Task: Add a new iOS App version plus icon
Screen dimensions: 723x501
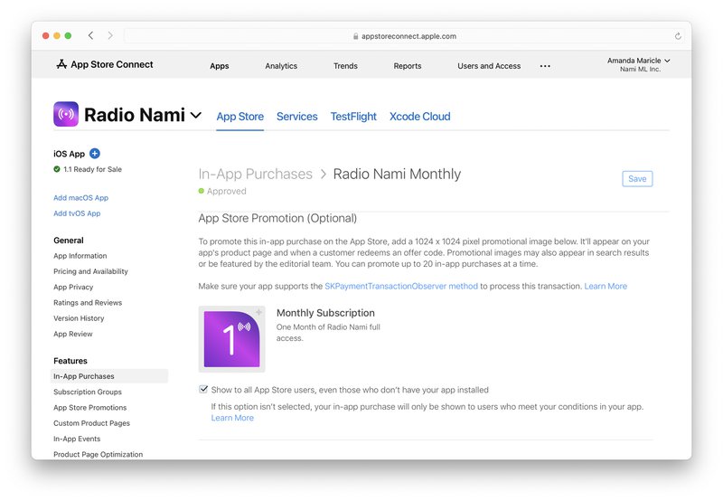Action: [95, 154]
